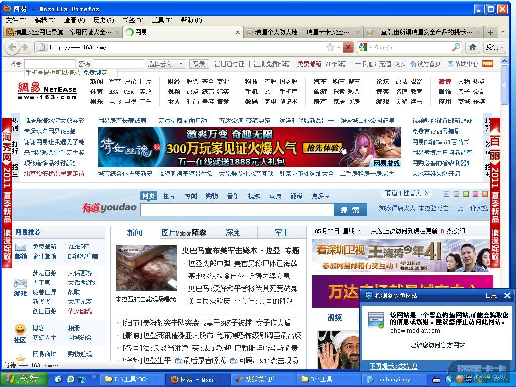Click the youdao search text box
Image resolution: width=516 pixels, height=387 pixels.
pyautogui.click(x=237, y=210)
